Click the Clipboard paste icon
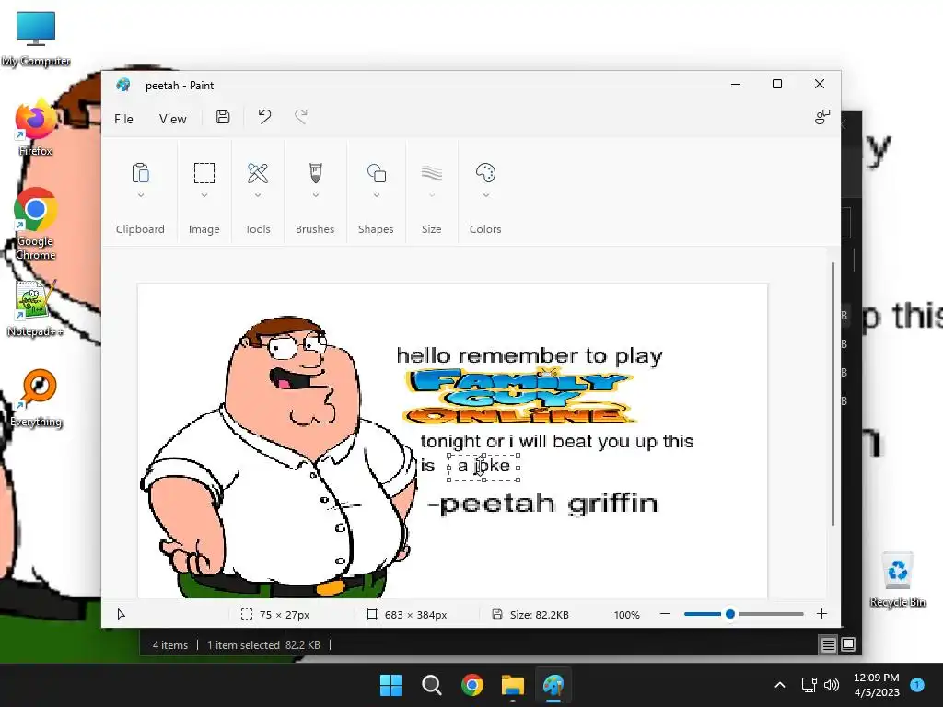Viewport: 943px width, 707px height. tap(140, 173)
